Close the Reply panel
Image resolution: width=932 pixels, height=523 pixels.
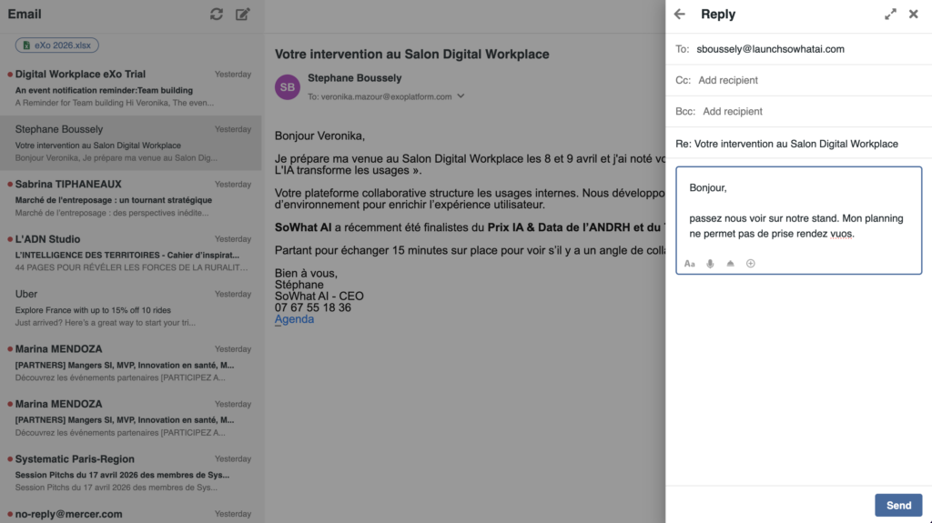[x=913, y=15]
